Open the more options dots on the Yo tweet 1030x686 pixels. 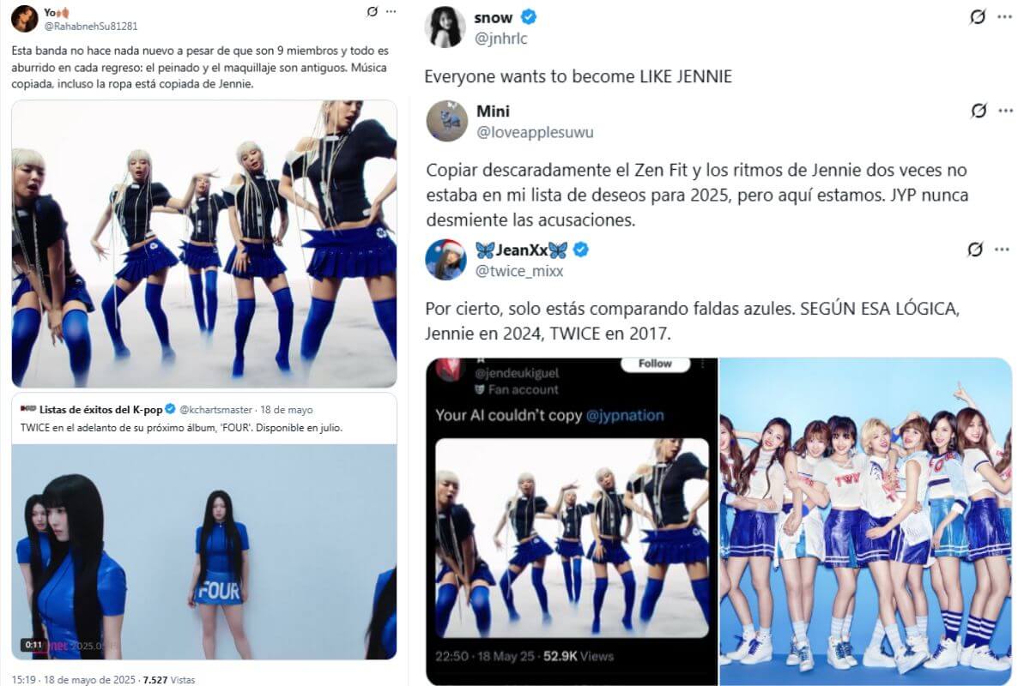click(x=391, y=12)
